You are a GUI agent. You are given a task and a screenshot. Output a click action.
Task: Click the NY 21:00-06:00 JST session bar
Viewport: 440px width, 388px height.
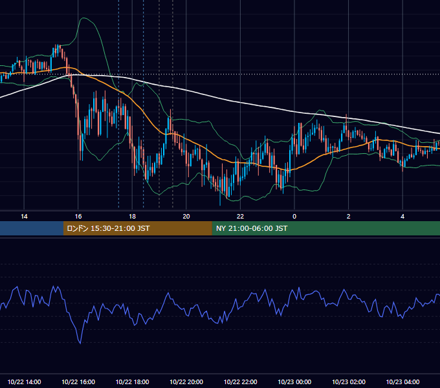(x=325, y=228)
